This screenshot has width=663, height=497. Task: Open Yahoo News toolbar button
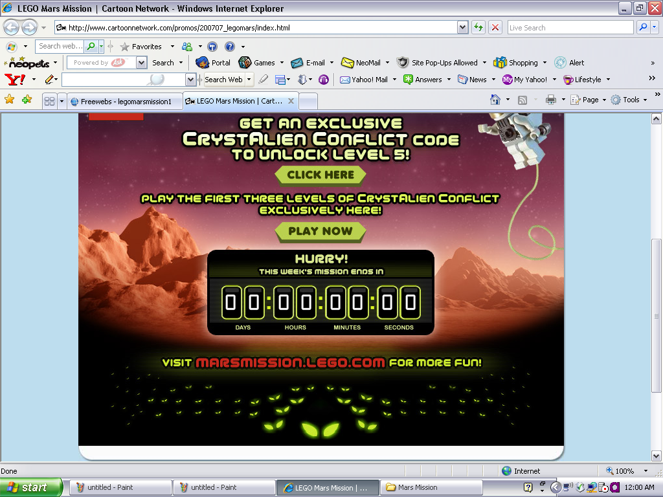(472, 80)
